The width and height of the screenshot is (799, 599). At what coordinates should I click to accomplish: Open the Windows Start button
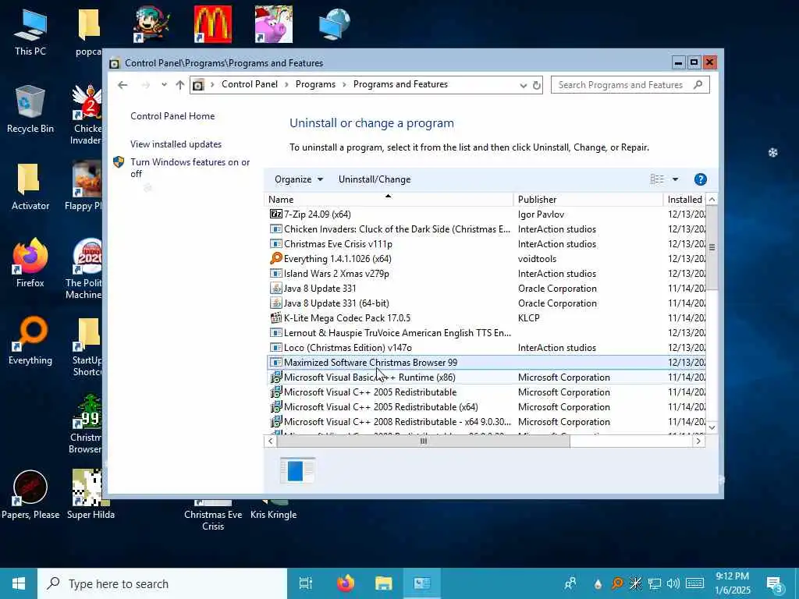coord(19,583)
